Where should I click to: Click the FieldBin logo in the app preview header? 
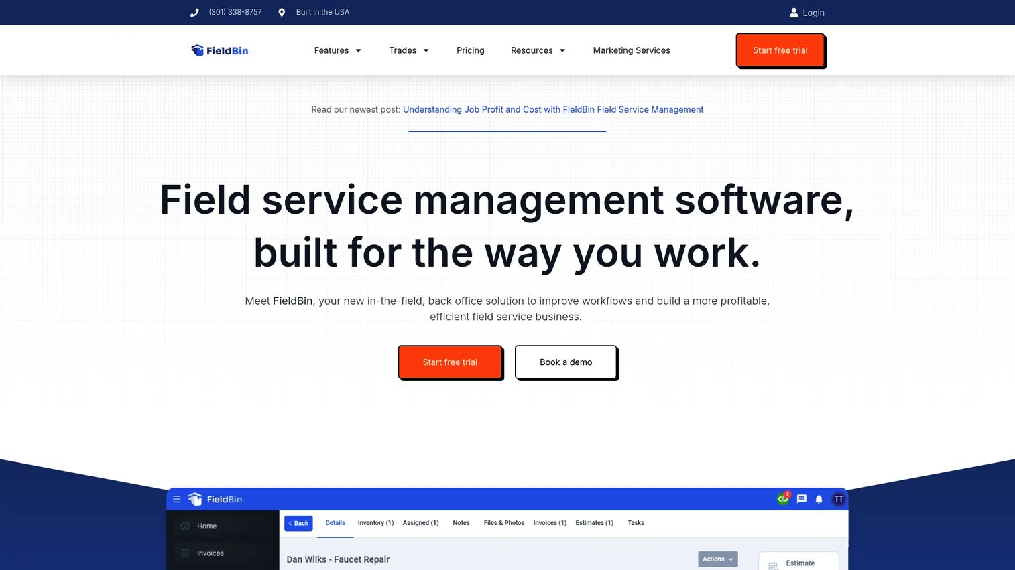pyautogui.click(x=215, y=499)
